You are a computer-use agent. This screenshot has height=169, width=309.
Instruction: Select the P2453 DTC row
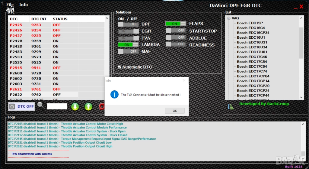click(x=56, y=52)
